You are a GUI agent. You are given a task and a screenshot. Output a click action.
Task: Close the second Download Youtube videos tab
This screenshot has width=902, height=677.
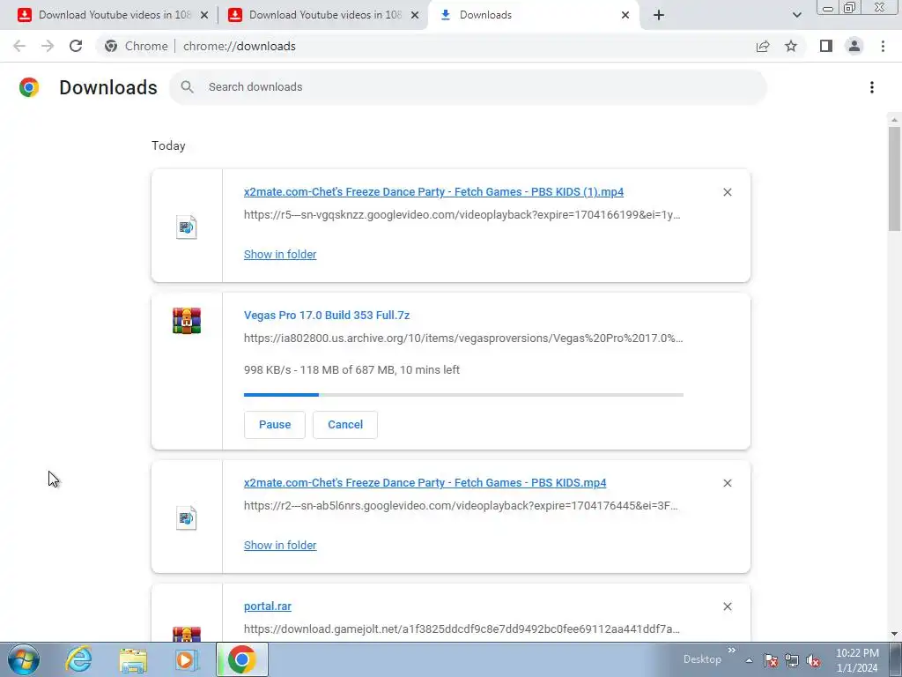414,15
